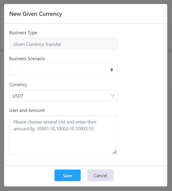
Task: Click blank dialog area right of Currency field
Action: point(142,95)
